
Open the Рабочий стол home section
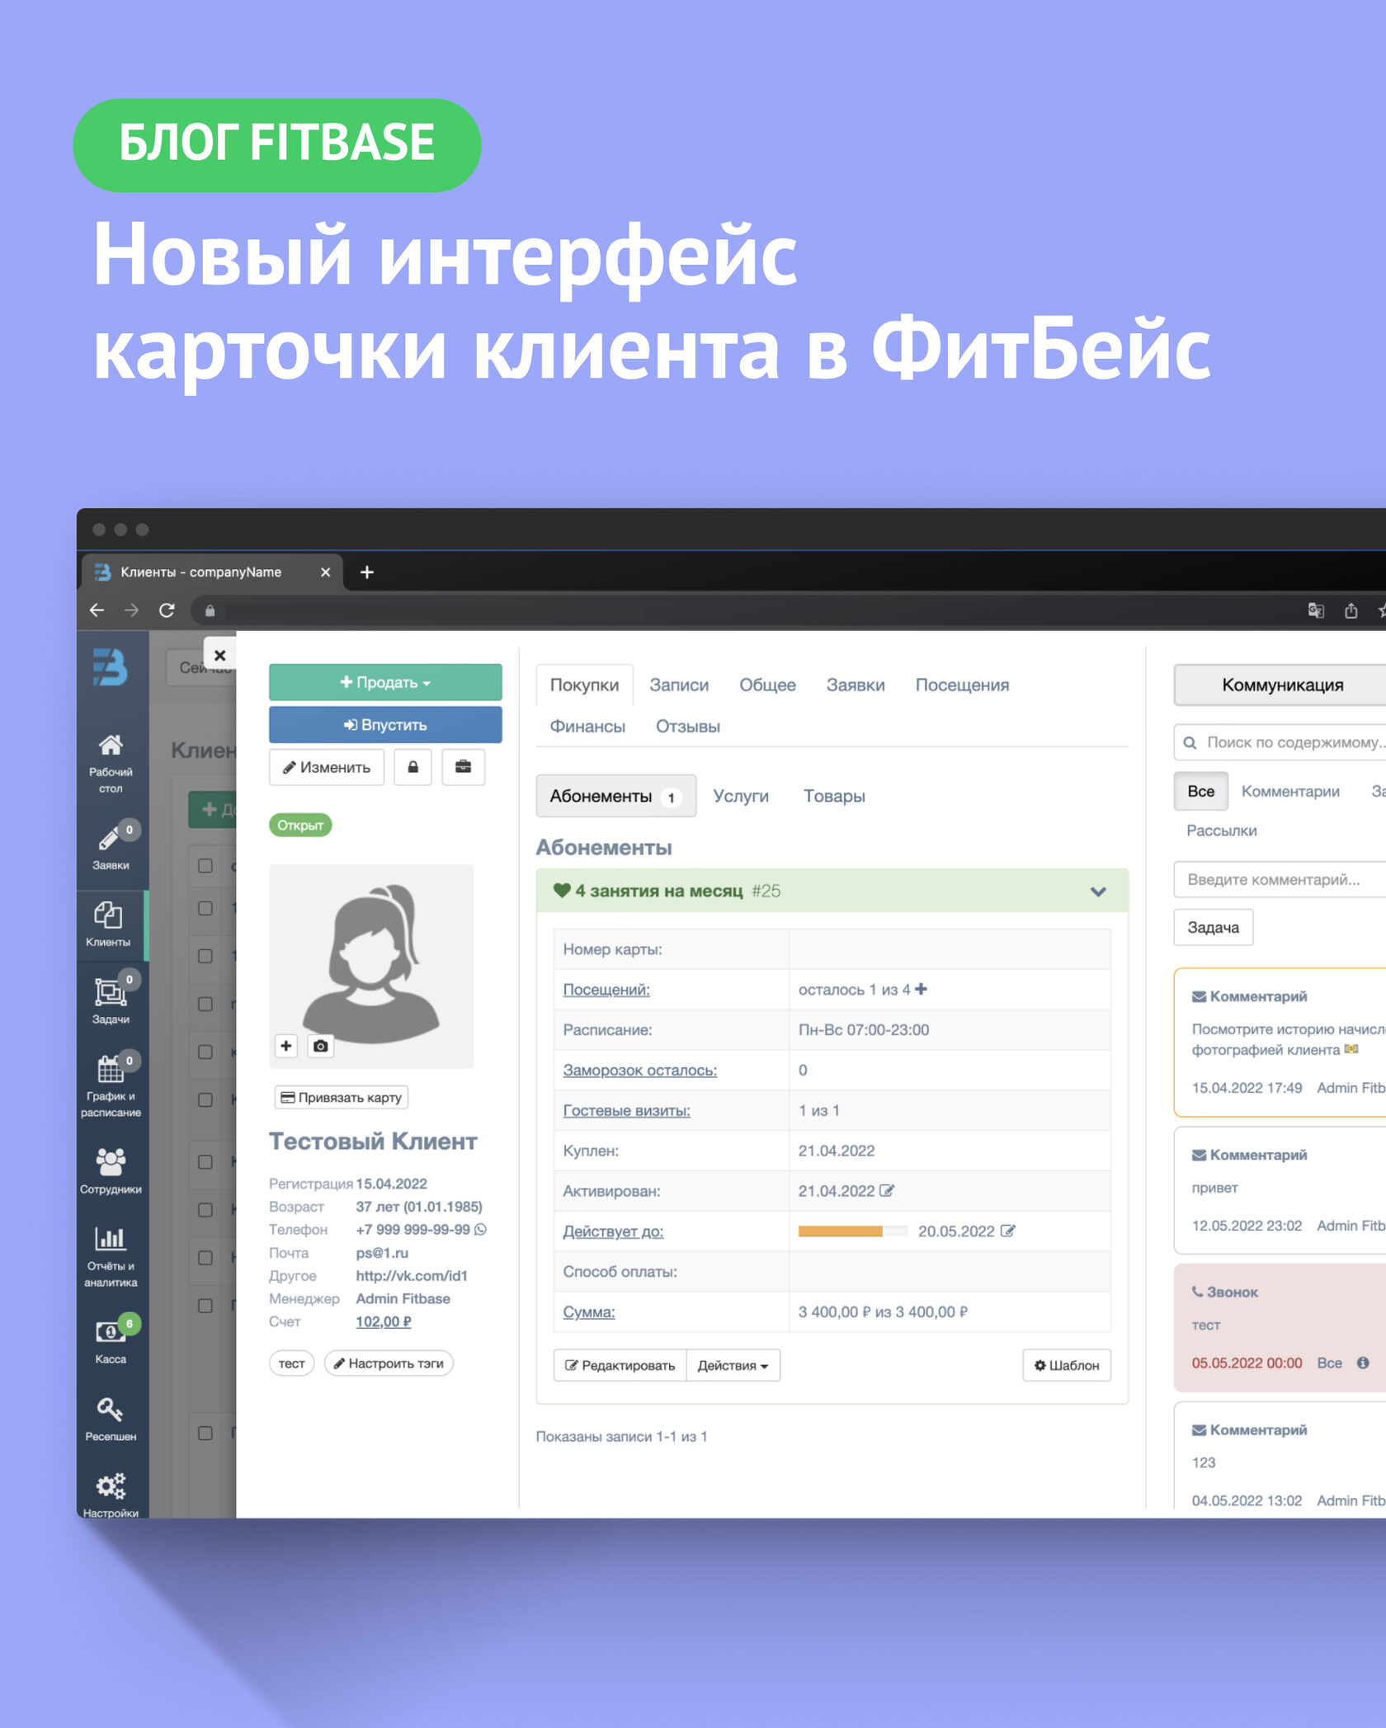[x=111, y=763]
